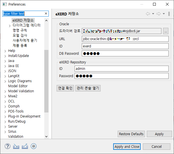Open the three-dot view menu icon

coord(169,14)
